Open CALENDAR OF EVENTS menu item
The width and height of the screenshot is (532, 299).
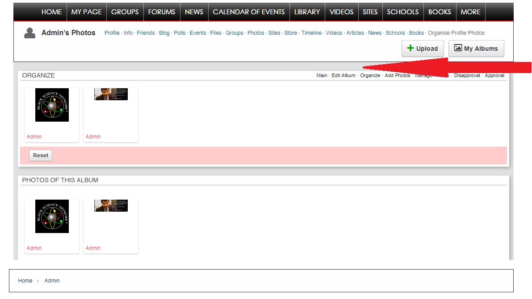coord(249,12)
